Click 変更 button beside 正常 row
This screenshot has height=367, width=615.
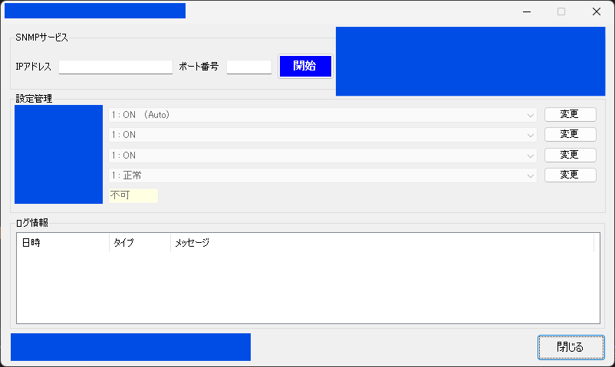point(571,175)
